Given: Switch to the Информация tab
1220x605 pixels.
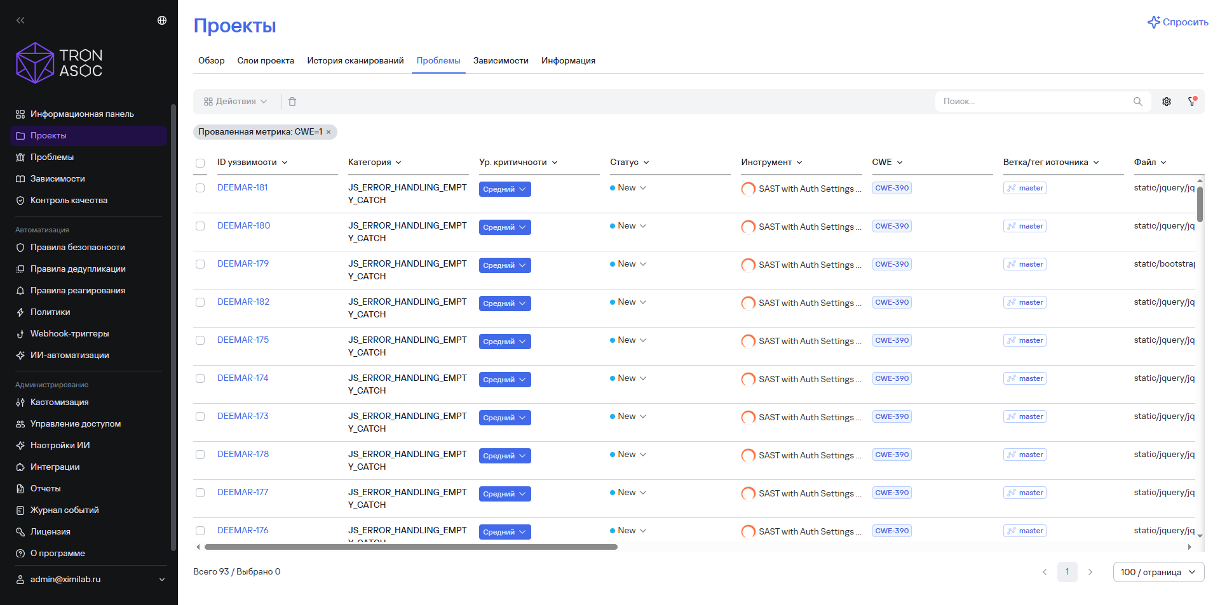Looking at the screenshot, I should [568, 61].
